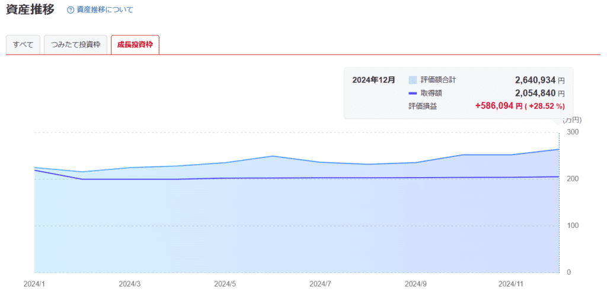Click the 300 y-axis value
The image size is (607, 308).
point(573,132)
